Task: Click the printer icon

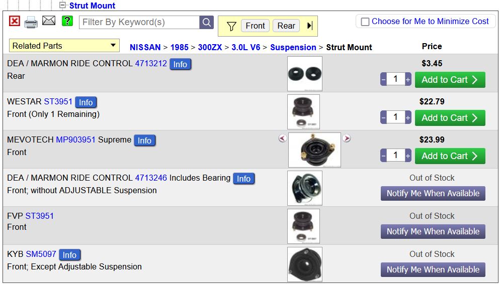Action: coord(31,22)
